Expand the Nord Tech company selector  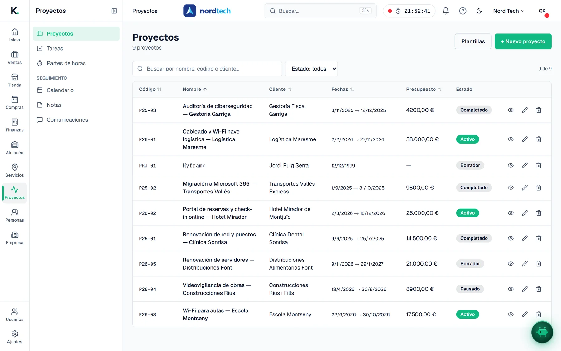click(509, 11)
